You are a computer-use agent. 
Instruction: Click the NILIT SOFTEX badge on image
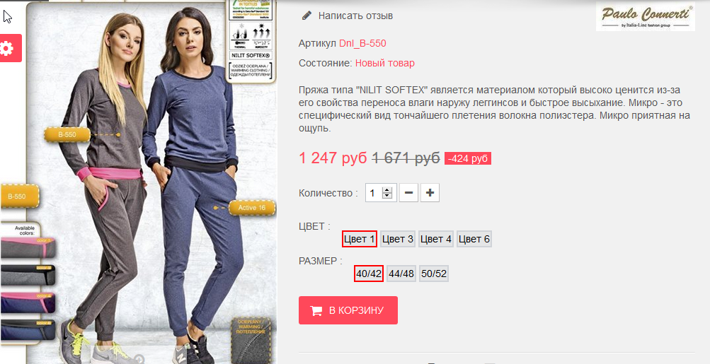click(x=251, y=56)
